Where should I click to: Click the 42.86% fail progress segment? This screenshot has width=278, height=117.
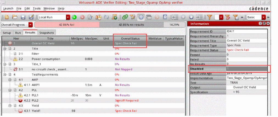[x=67, y=25]
